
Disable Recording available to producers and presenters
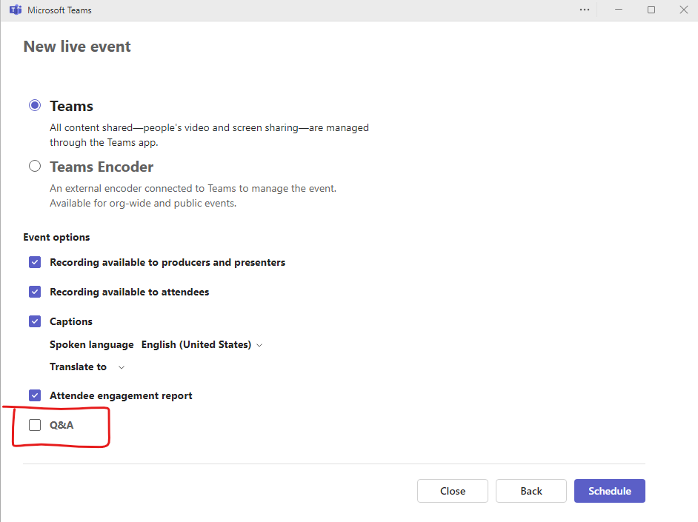(x=34, y=261)
